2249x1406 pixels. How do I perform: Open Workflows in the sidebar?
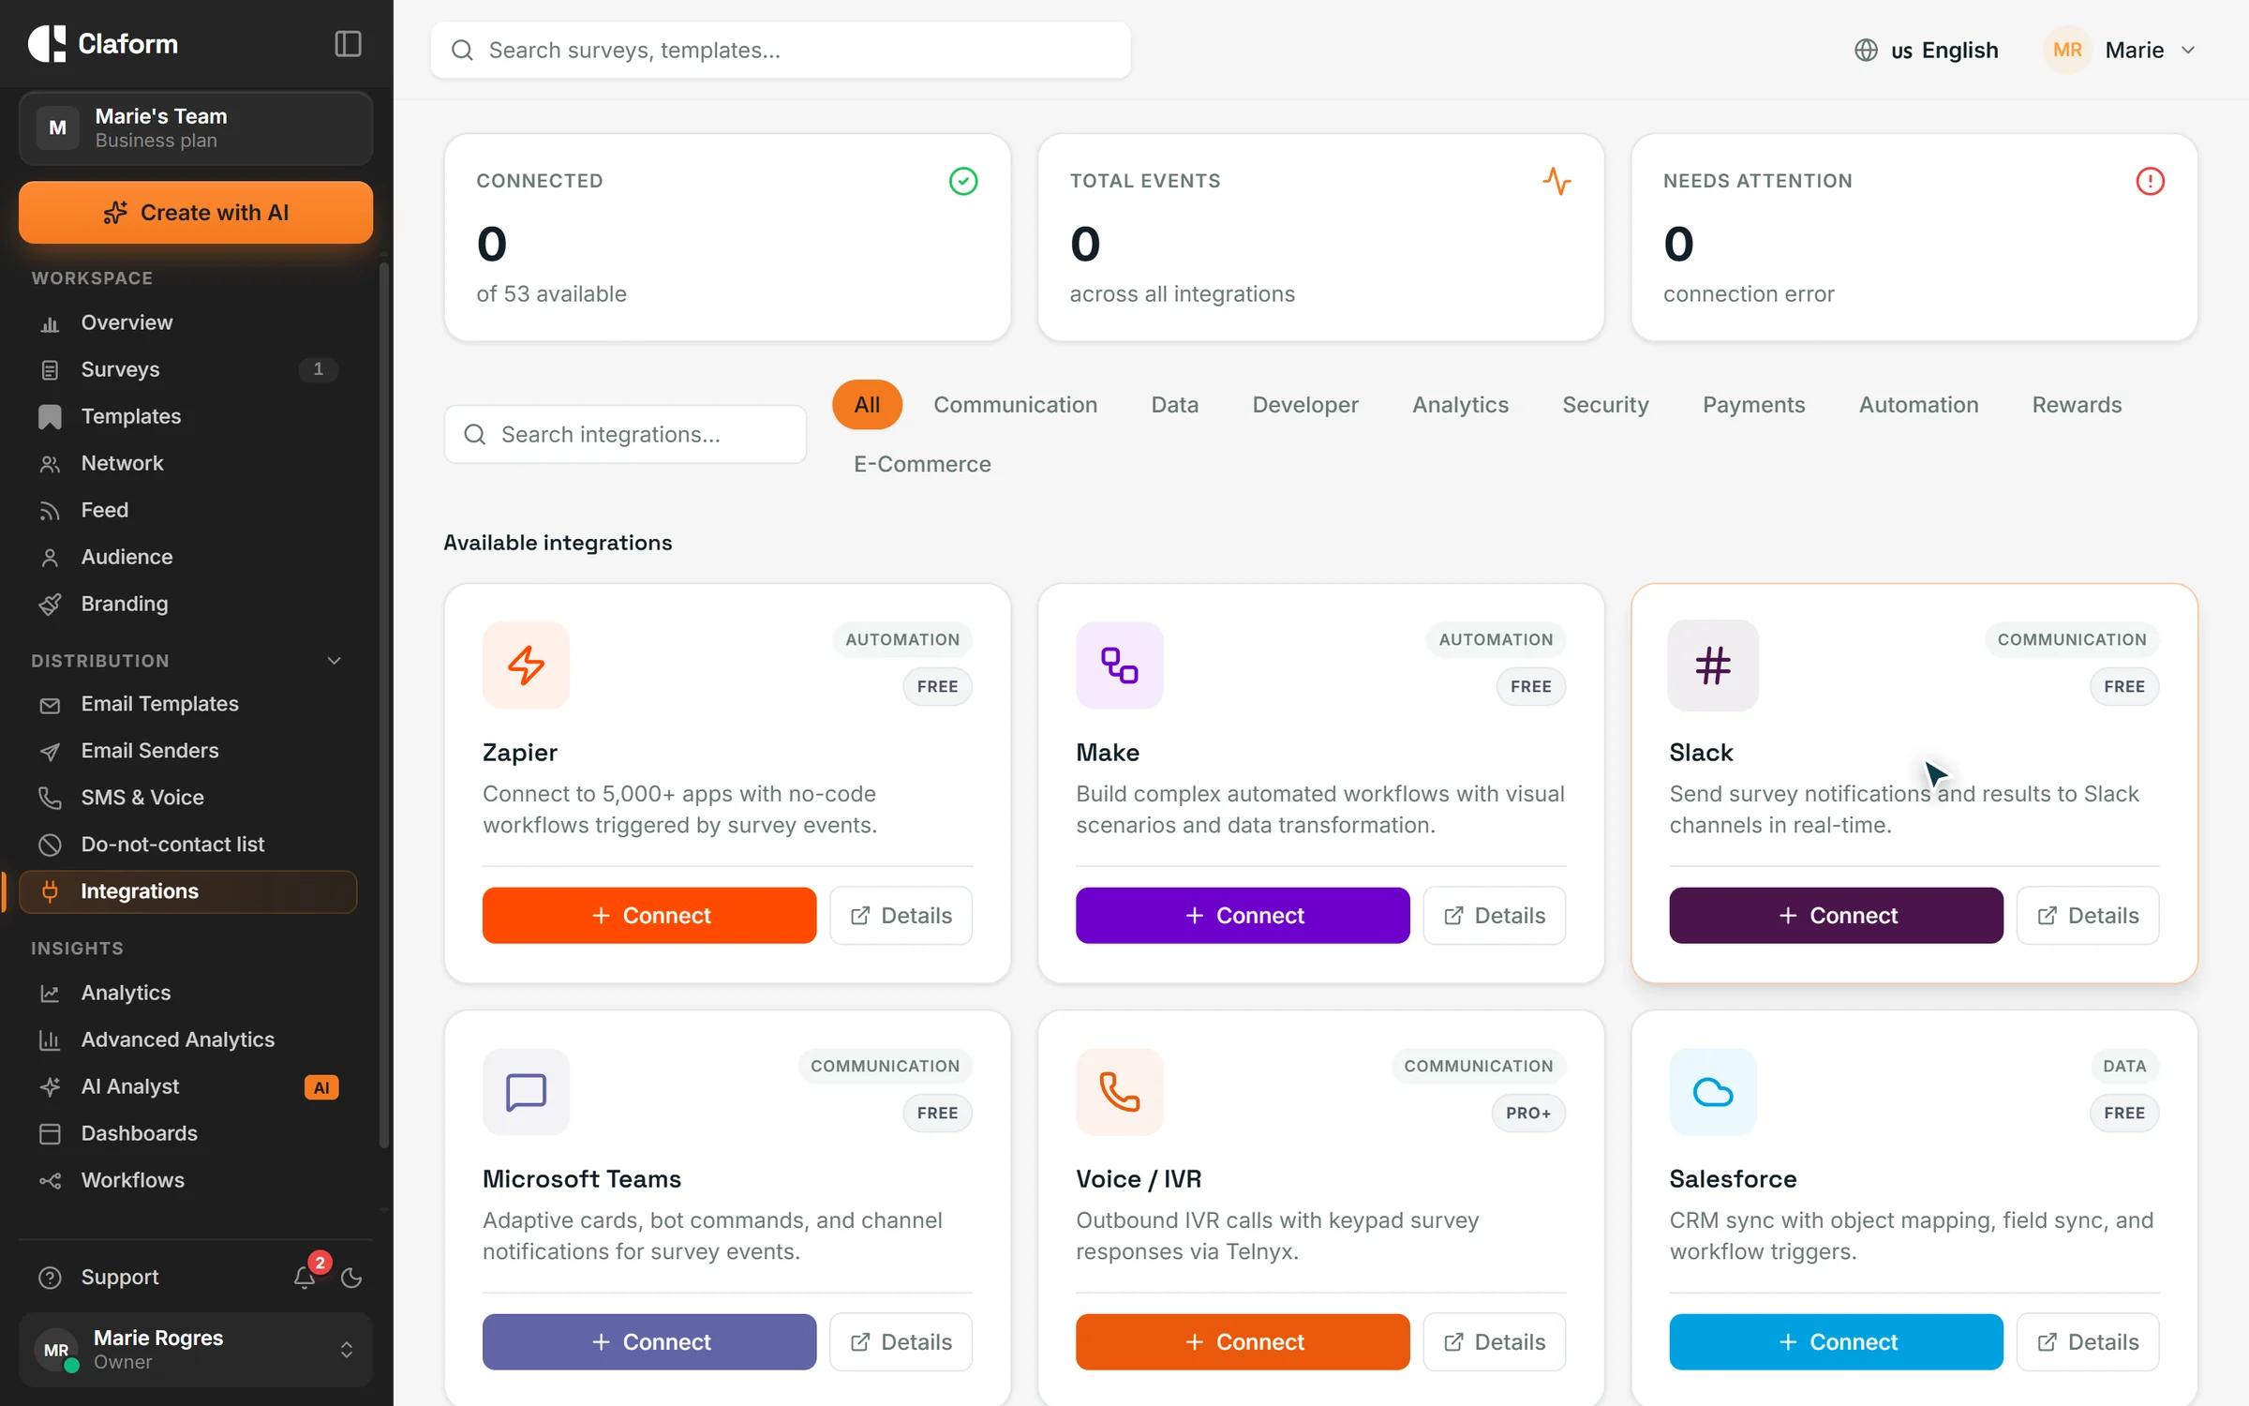point(187,1180)
